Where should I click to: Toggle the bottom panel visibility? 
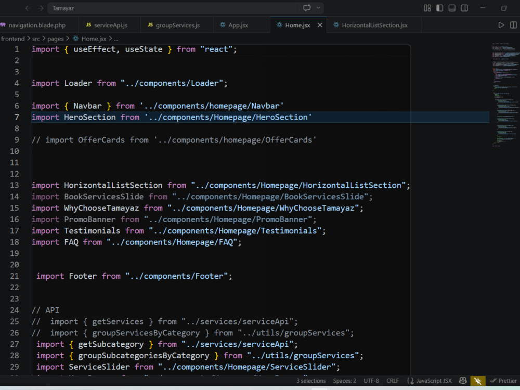(452, 8)
